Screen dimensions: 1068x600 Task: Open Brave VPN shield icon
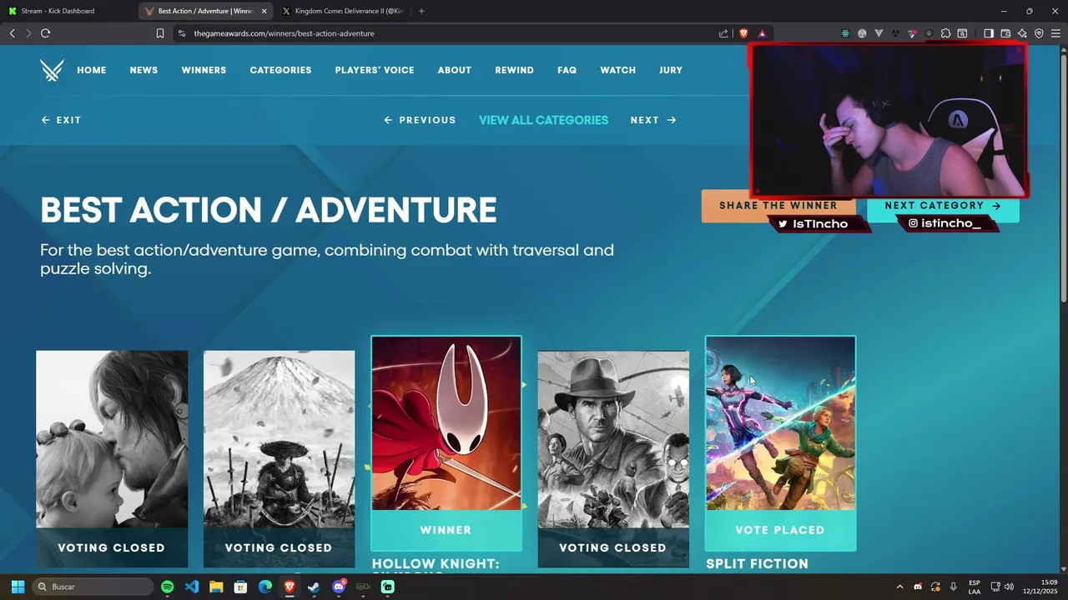click(x=1039, y=33)
